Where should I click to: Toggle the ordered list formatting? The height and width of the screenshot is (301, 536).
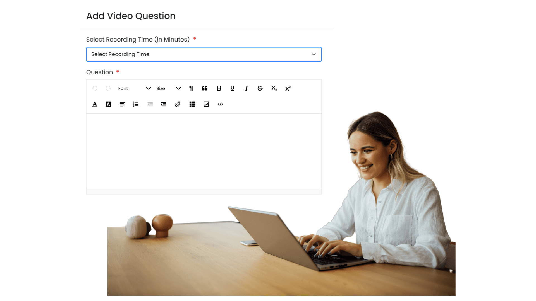[x=136, y=105]
